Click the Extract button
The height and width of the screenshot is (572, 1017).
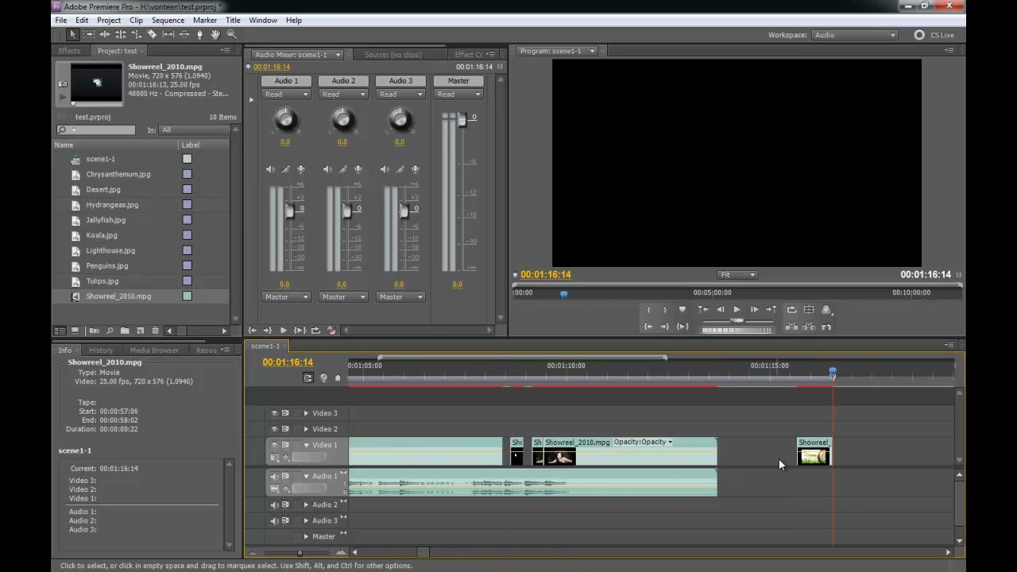[809, 327]
